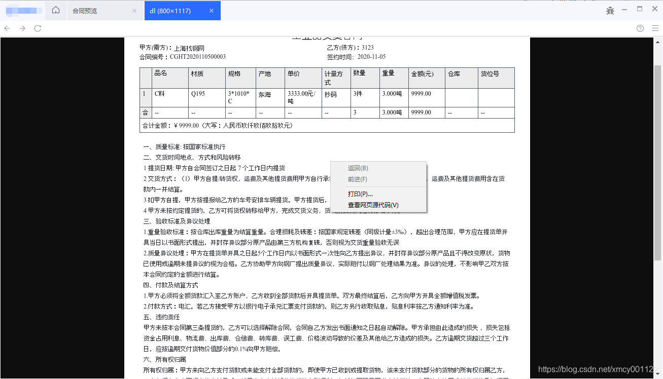Go back with the back arrow
The image size is (663, 379).
point(7,28)
